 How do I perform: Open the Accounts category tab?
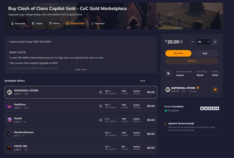18,23
